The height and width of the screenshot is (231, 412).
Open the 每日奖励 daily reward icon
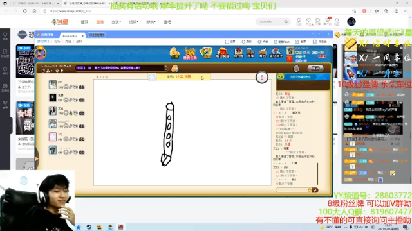tap(223, 53)
